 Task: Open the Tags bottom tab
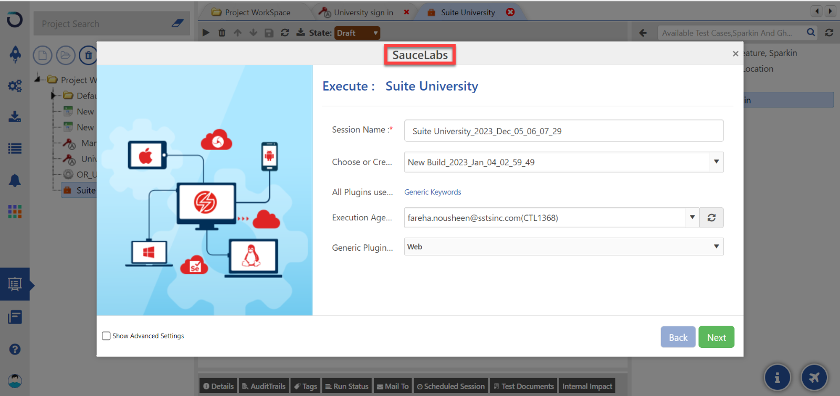[x=305, y=386]
